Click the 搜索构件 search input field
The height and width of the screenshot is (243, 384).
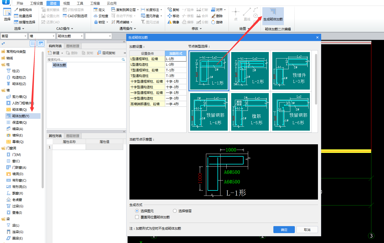(x=84, y=60)
